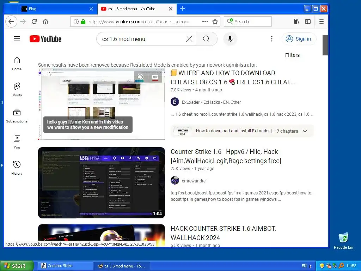Go to Home in YouTube sidebar

[x=17, y=64]
